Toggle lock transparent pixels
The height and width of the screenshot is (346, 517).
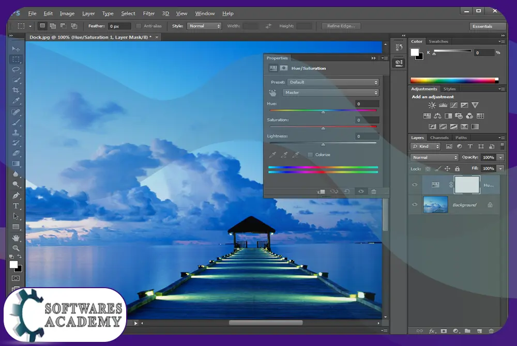pos(428,169)
